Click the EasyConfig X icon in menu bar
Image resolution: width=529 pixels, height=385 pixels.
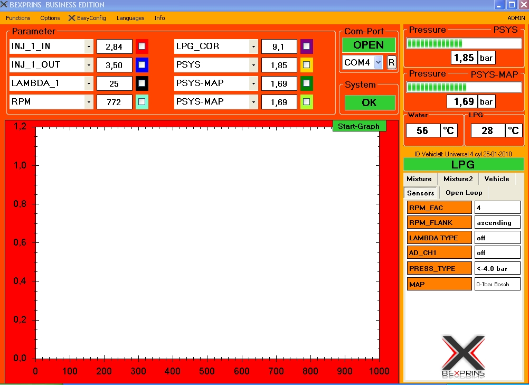point(72,18)
